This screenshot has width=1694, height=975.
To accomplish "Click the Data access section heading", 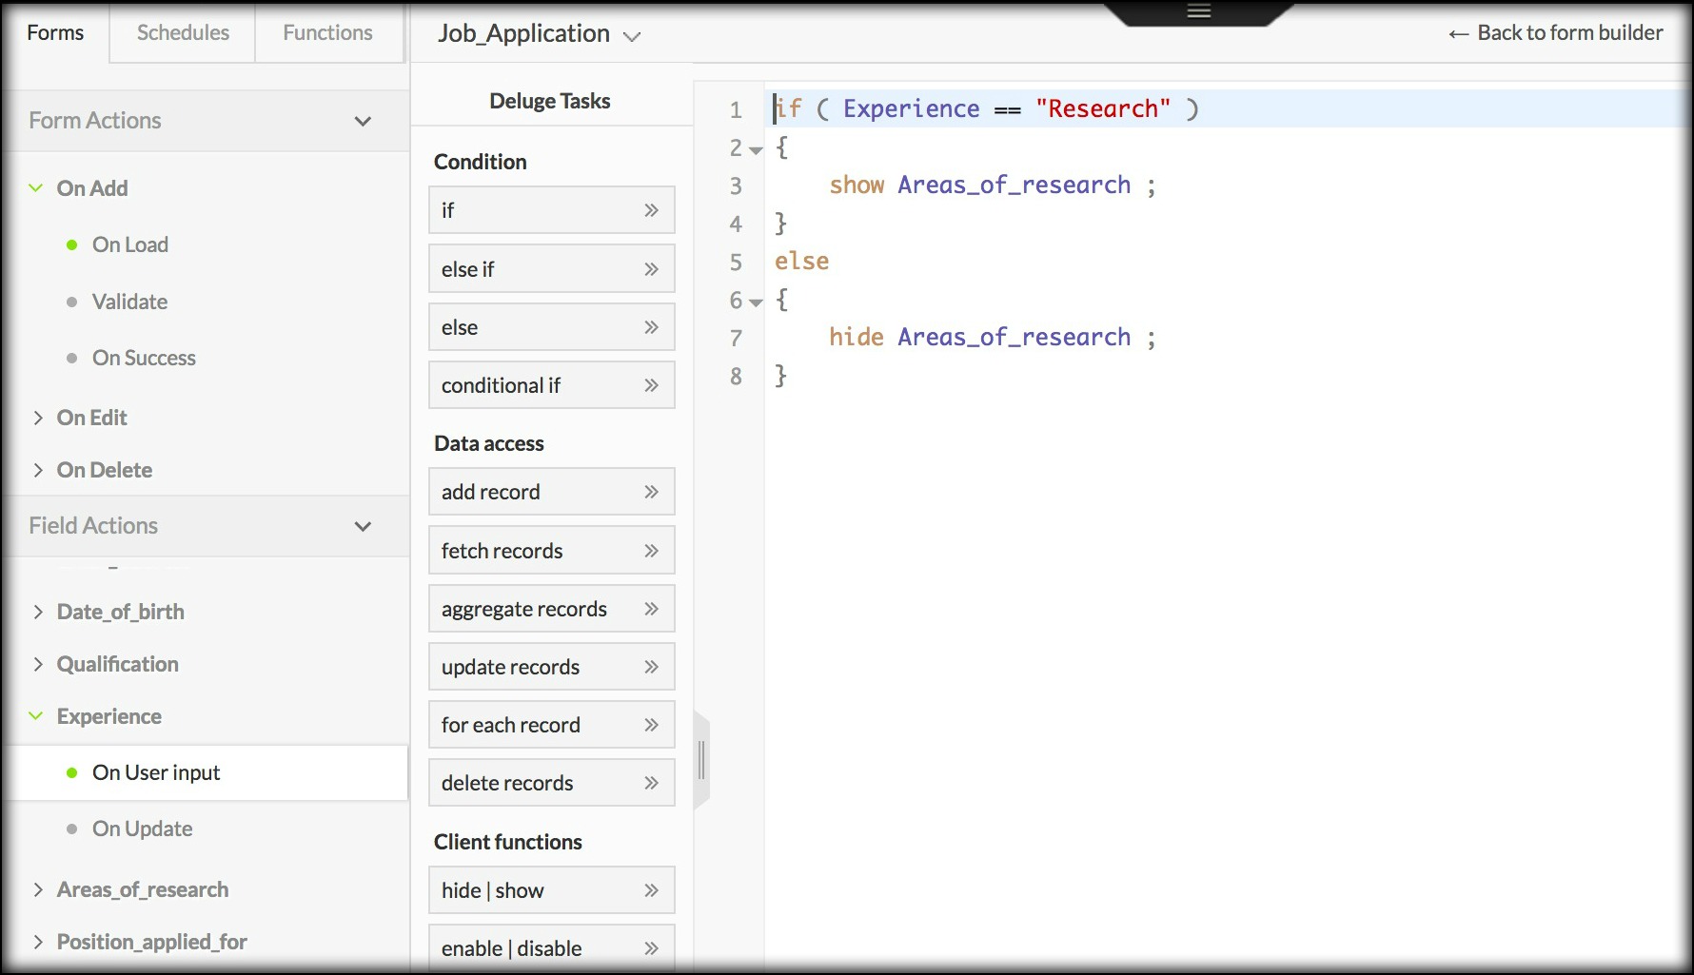I will point(489,443).
